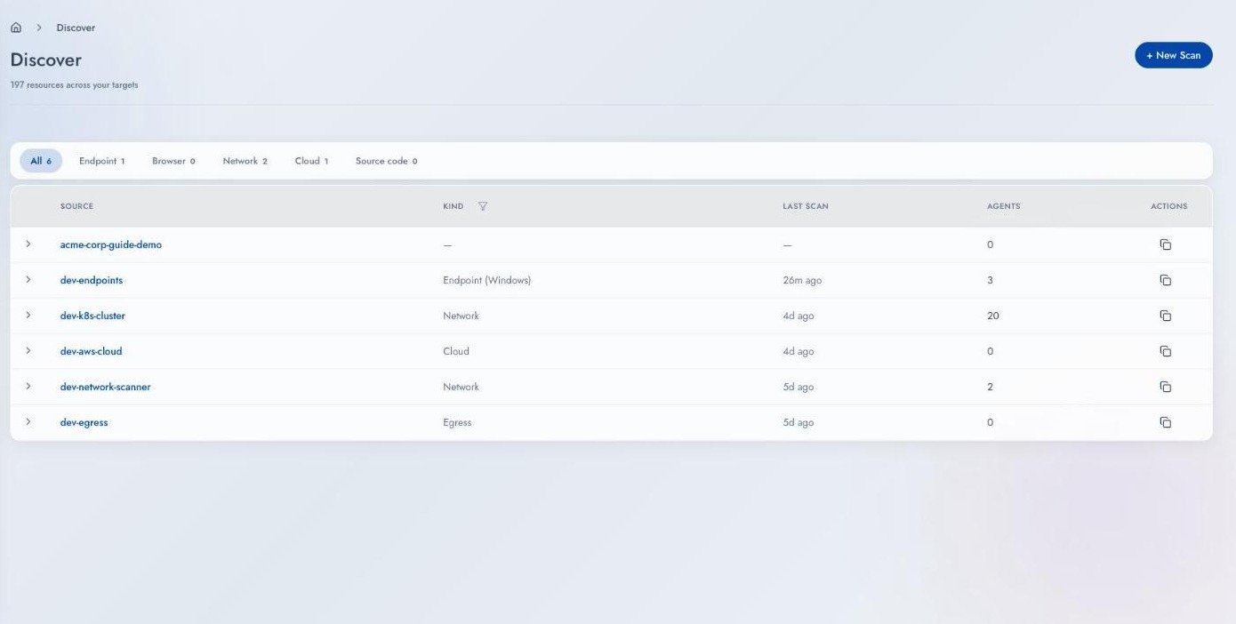Copy icon for dev-aws-cloud row
Viewport: 1236px width, 624px height.
click(1166, 351)
